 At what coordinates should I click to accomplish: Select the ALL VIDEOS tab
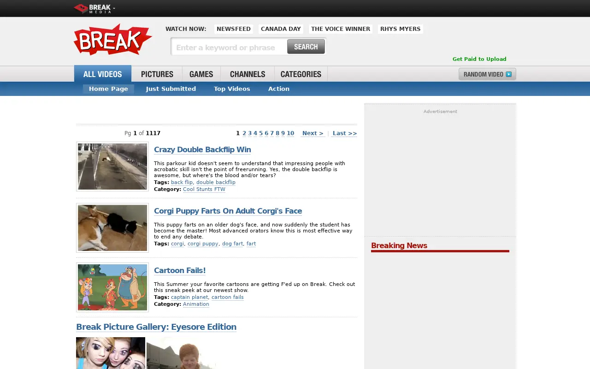coord(103,74)
